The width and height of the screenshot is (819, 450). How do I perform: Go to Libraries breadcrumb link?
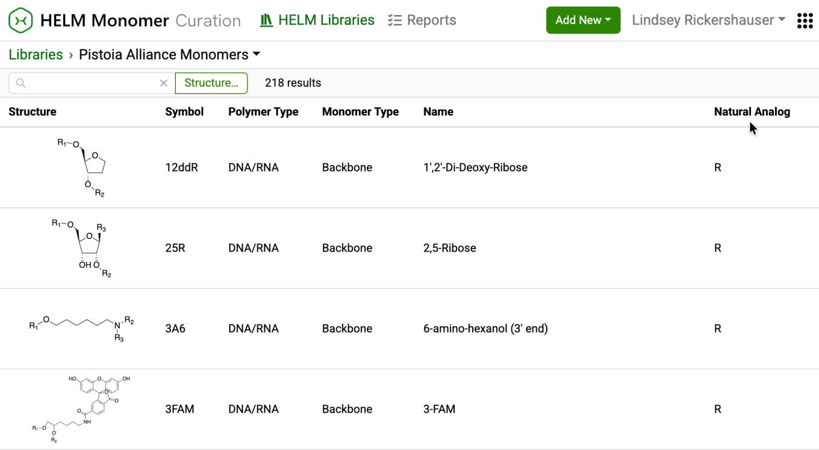[x=36, y=55]
